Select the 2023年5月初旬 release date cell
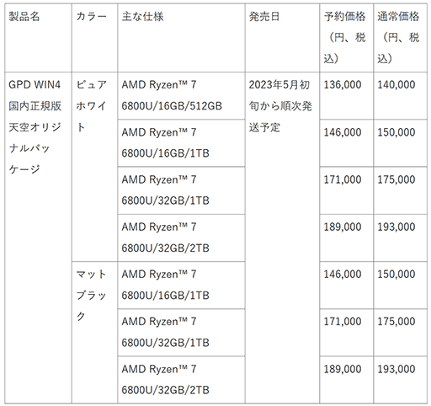431x406 pixels. click(282, 238)
